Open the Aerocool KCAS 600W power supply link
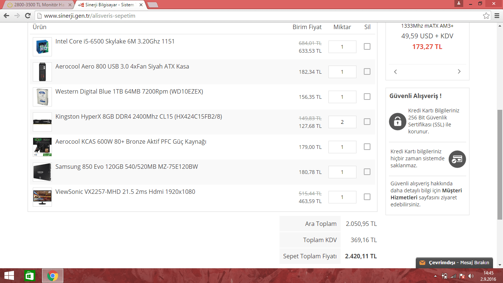Viewport: 503px width, 283px height. click(131, 141)
